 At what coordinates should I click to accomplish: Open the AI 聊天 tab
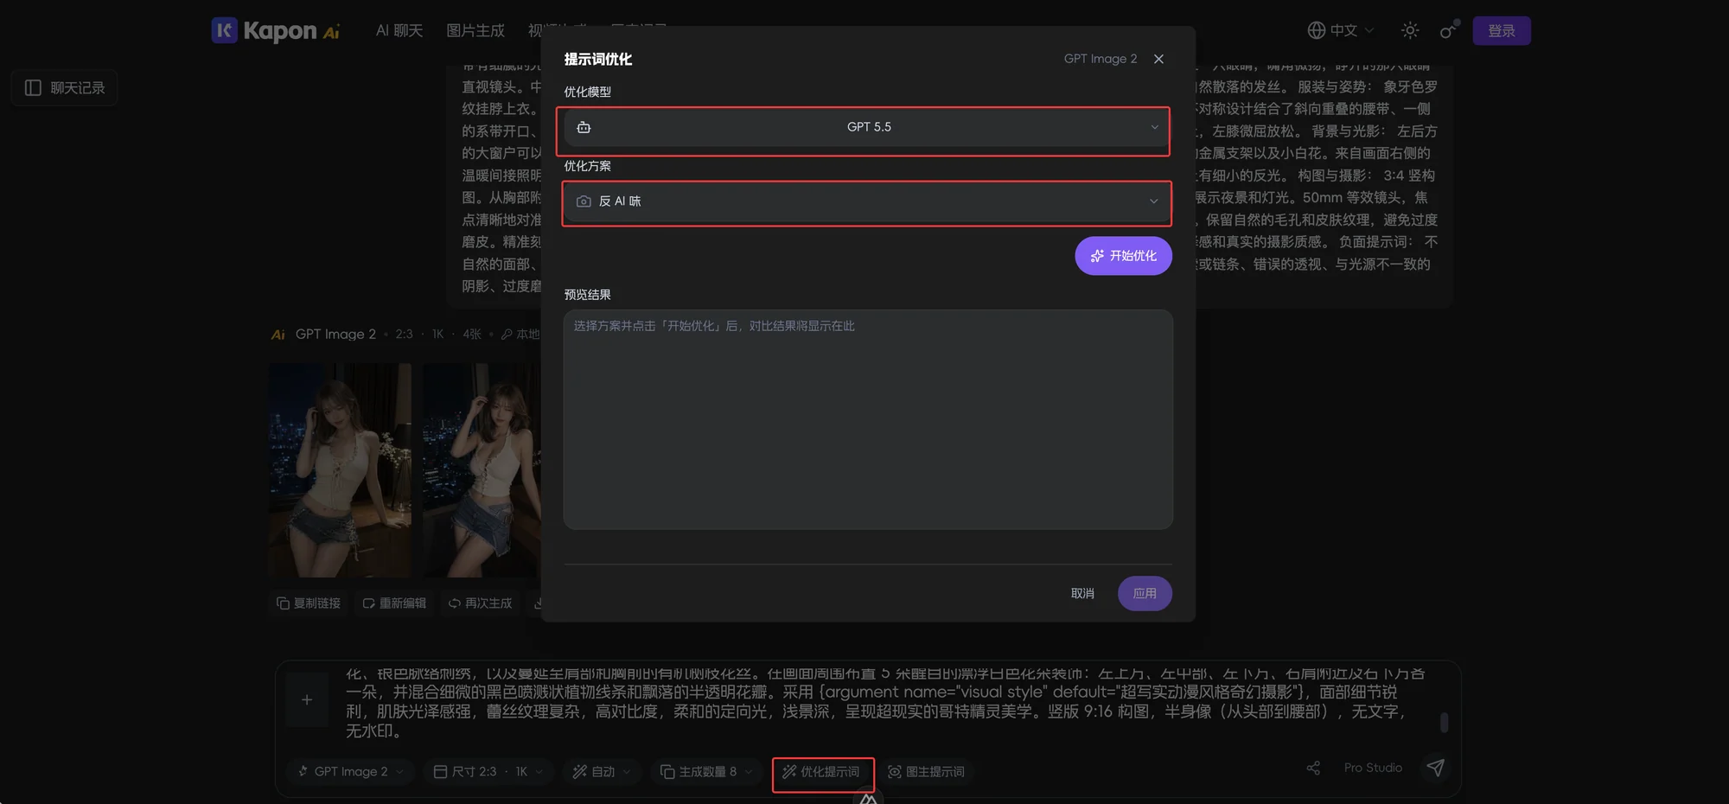pyautogui.click(x=399, y=30)
